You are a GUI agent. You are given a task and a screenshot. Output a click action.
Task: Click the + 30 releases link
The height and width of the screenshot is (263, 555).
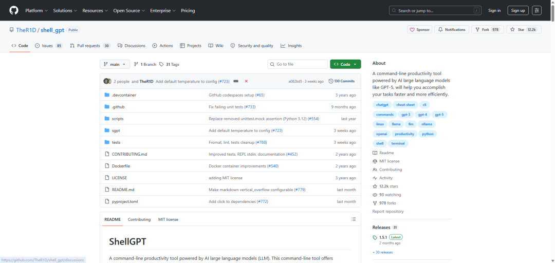pos(382,252)
